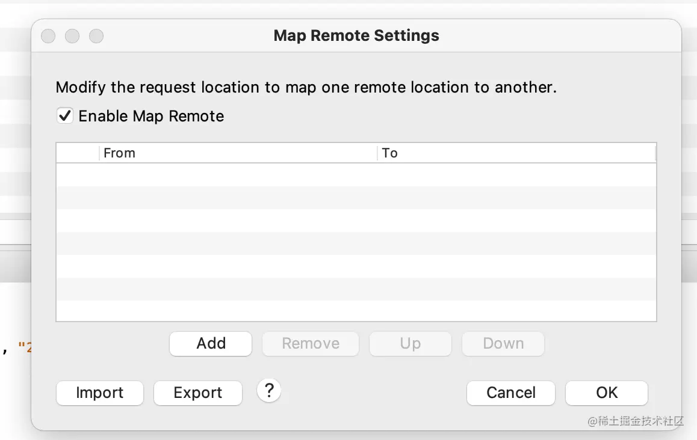This screenshot has height=440, width=697.
Task: Click the Down button
Action: [x=503, y=343]
